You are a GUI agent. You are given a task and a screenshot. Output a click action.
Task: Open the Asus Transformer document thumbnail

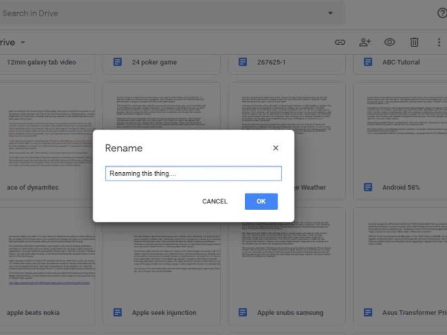coord(400,254)
